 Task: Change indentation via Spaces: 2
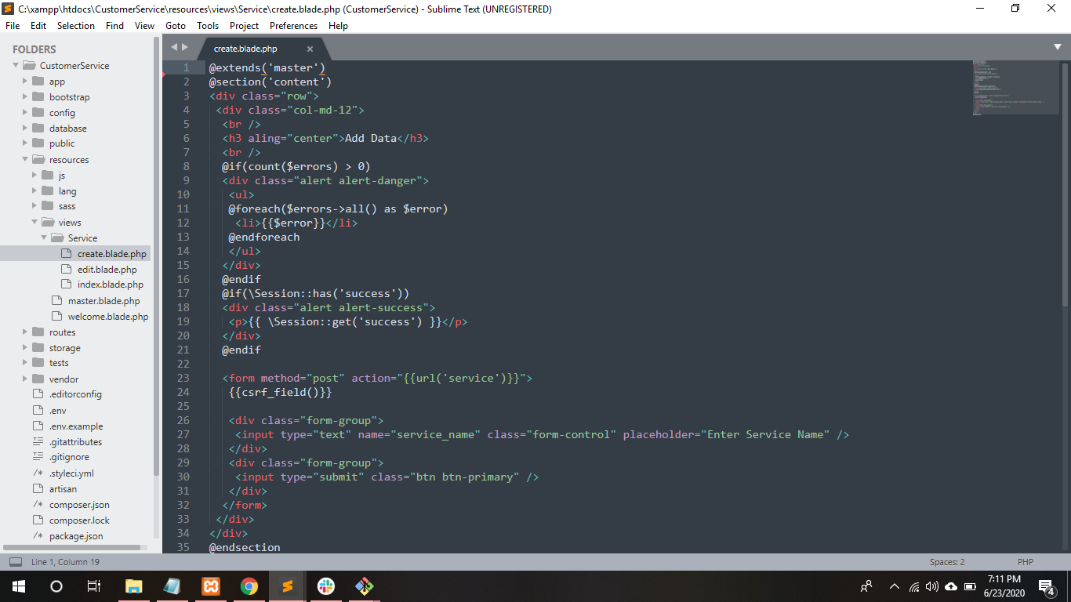tap(947, 562)
